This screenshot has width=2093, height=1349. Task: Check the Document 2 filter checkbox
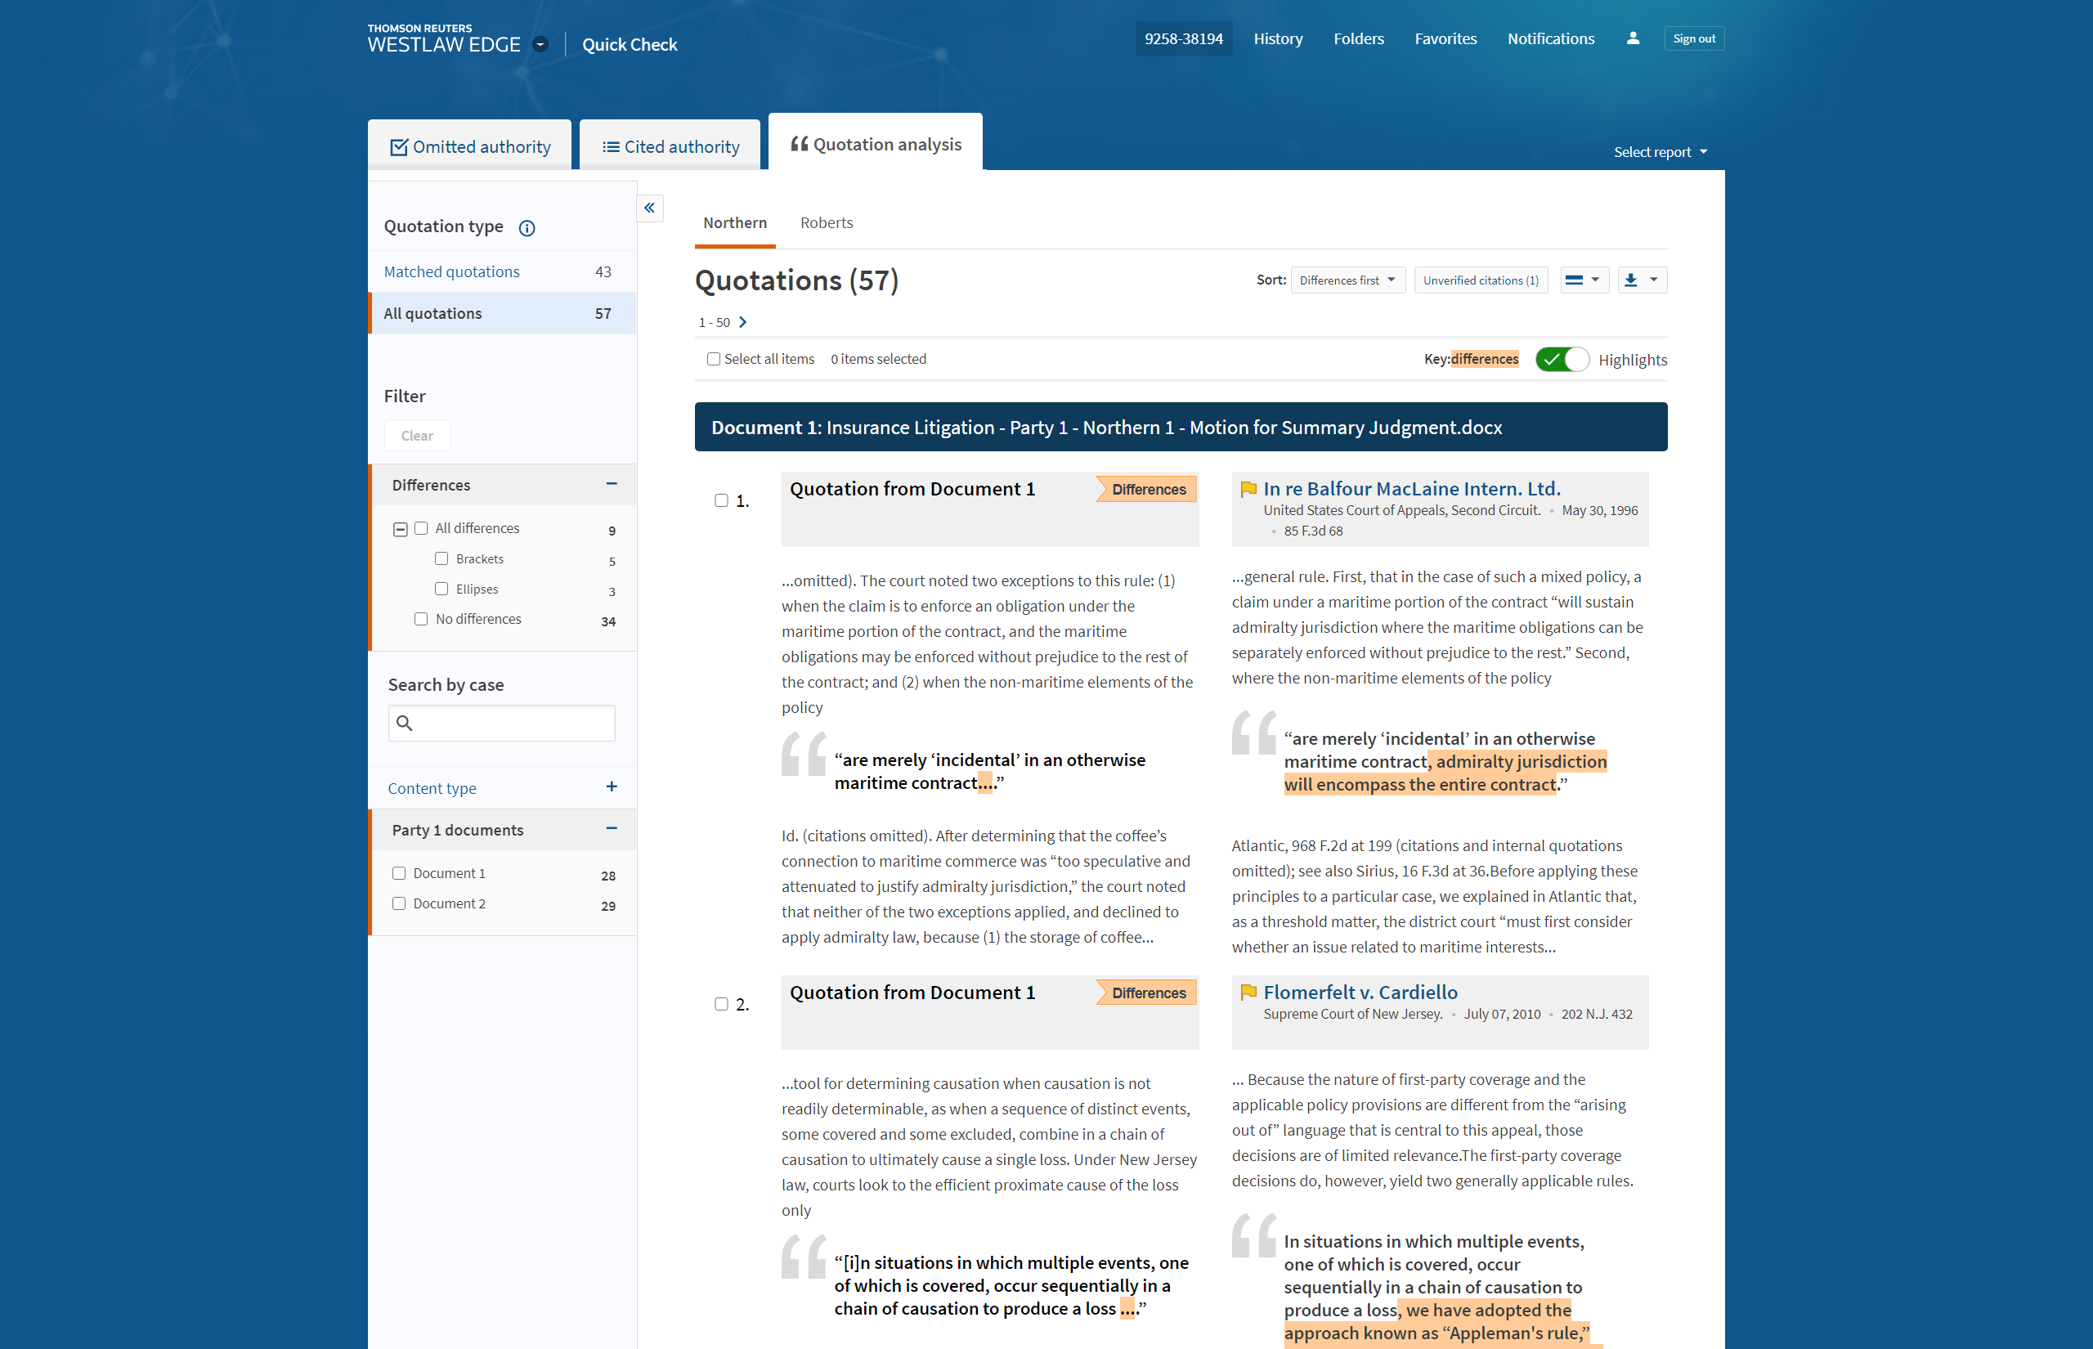tap(398, 903)
